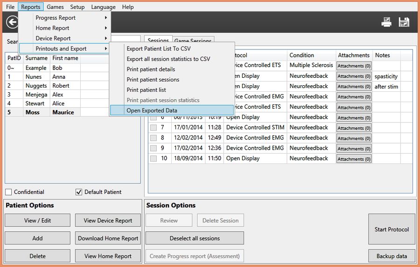This screenshot has width=420, height=267.
Task: Click the View / Edit patient button
Action: 37,220
